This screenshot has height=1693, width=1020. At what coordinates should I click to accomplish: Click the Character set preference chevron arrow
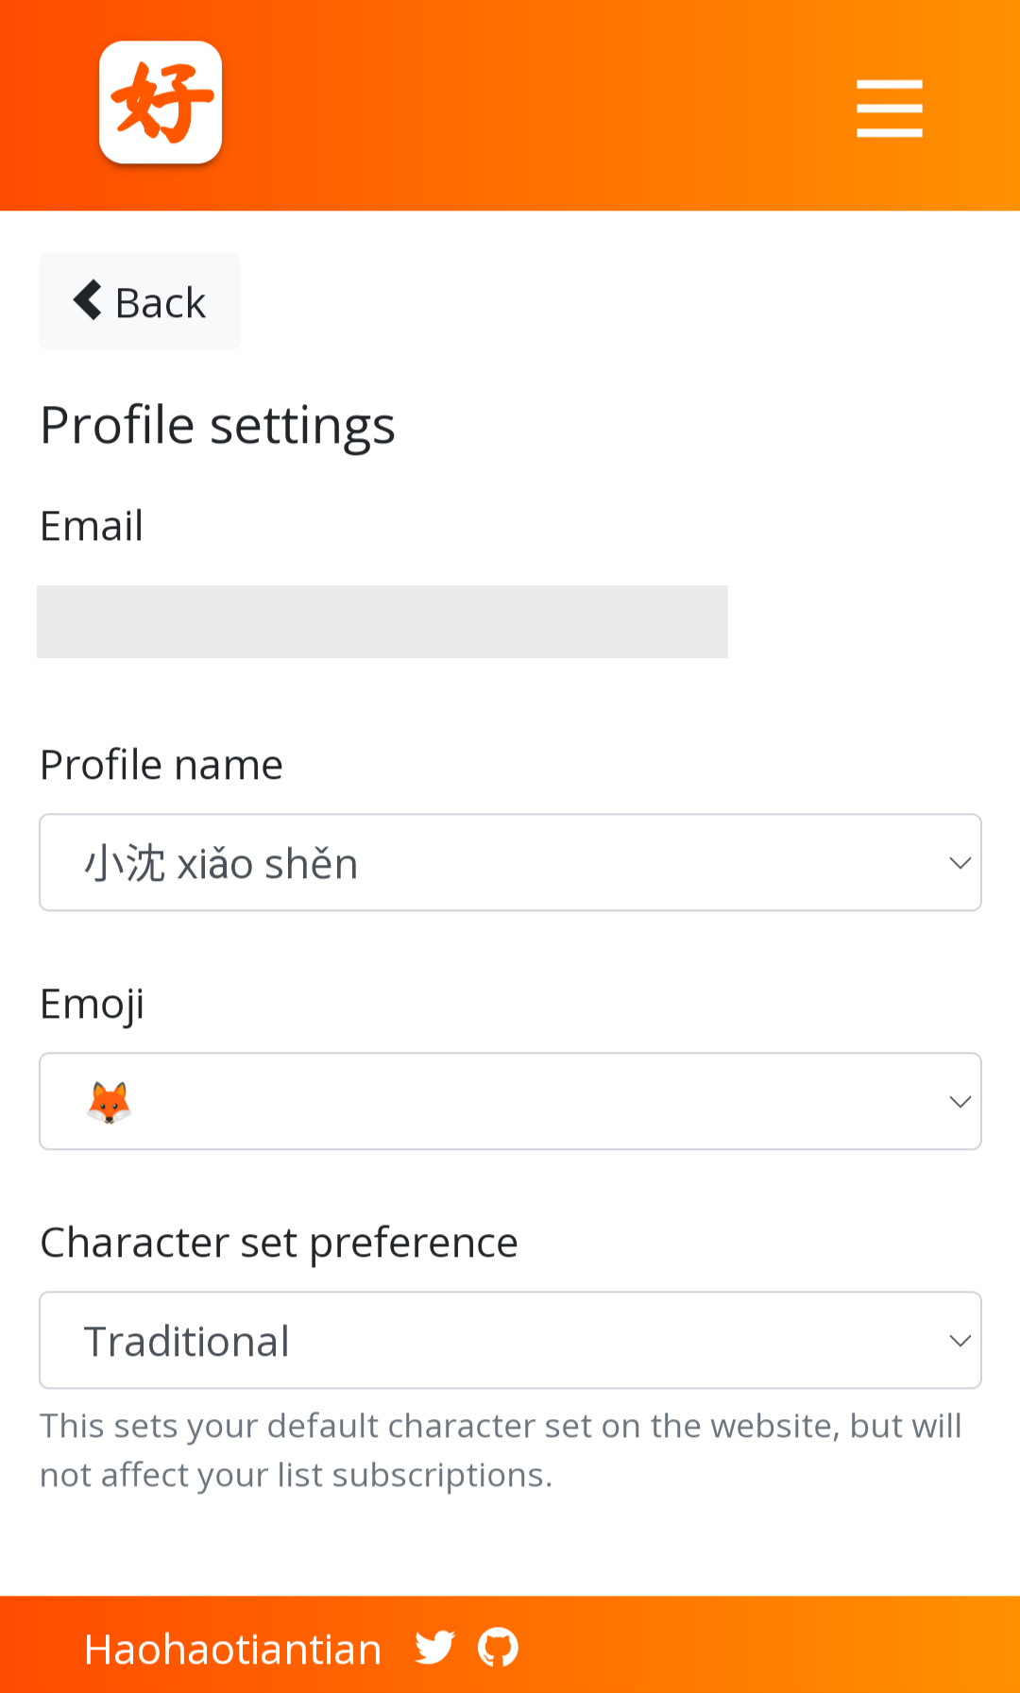pyautogui.click(x=960, y=1341)
